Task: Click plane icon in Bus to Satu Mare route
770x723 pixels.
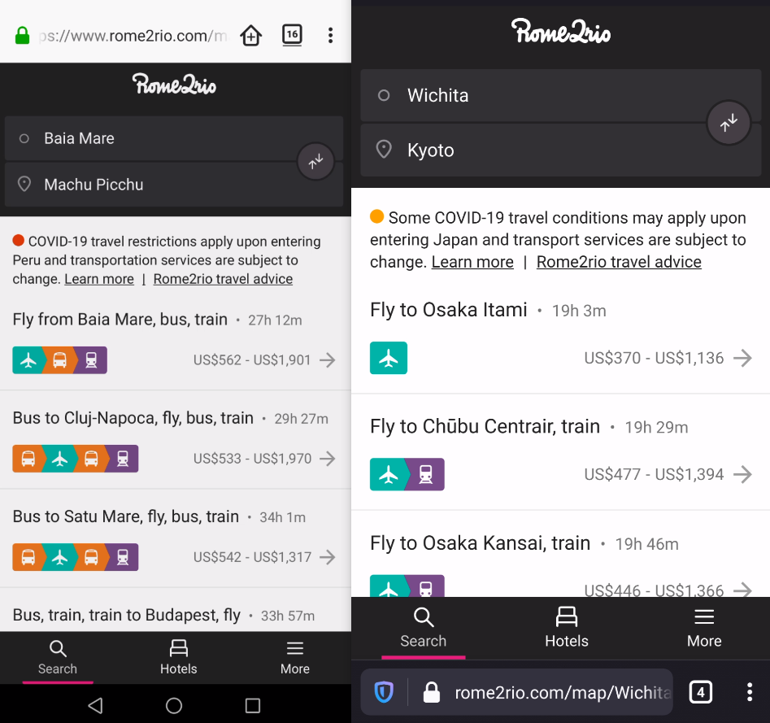Action: click(60, 557)
